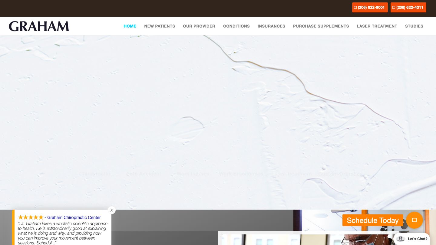Click the Dr. Graham review quote text
The image size is (436, 245).
pyautogui.click(x=63, y=233)
